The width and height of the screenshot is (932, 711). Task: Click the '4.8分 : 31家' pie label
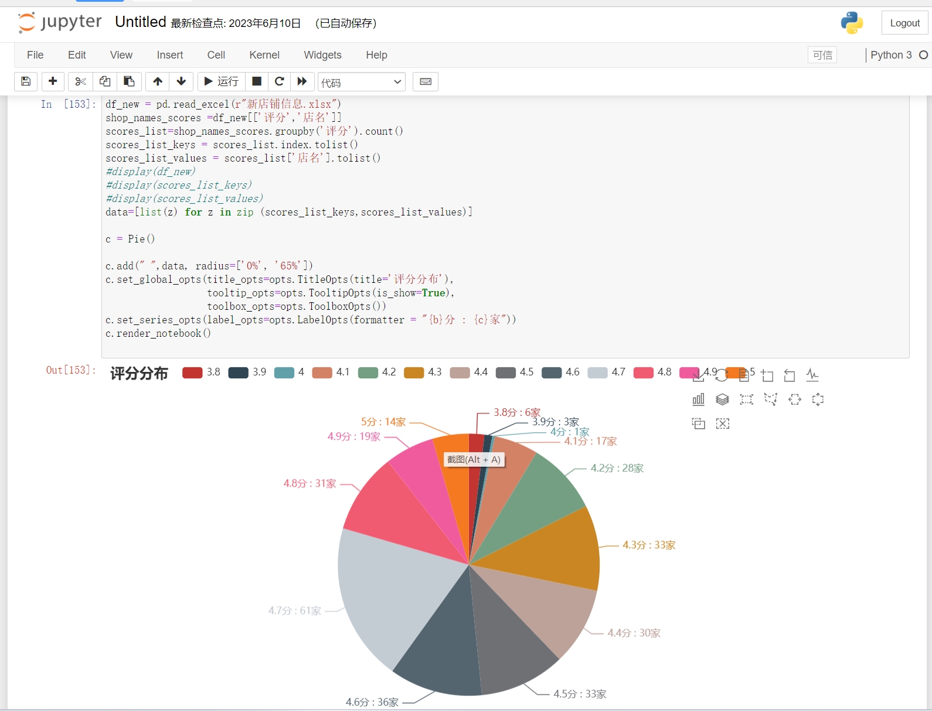pyautogui.click(x=310, y=484)
